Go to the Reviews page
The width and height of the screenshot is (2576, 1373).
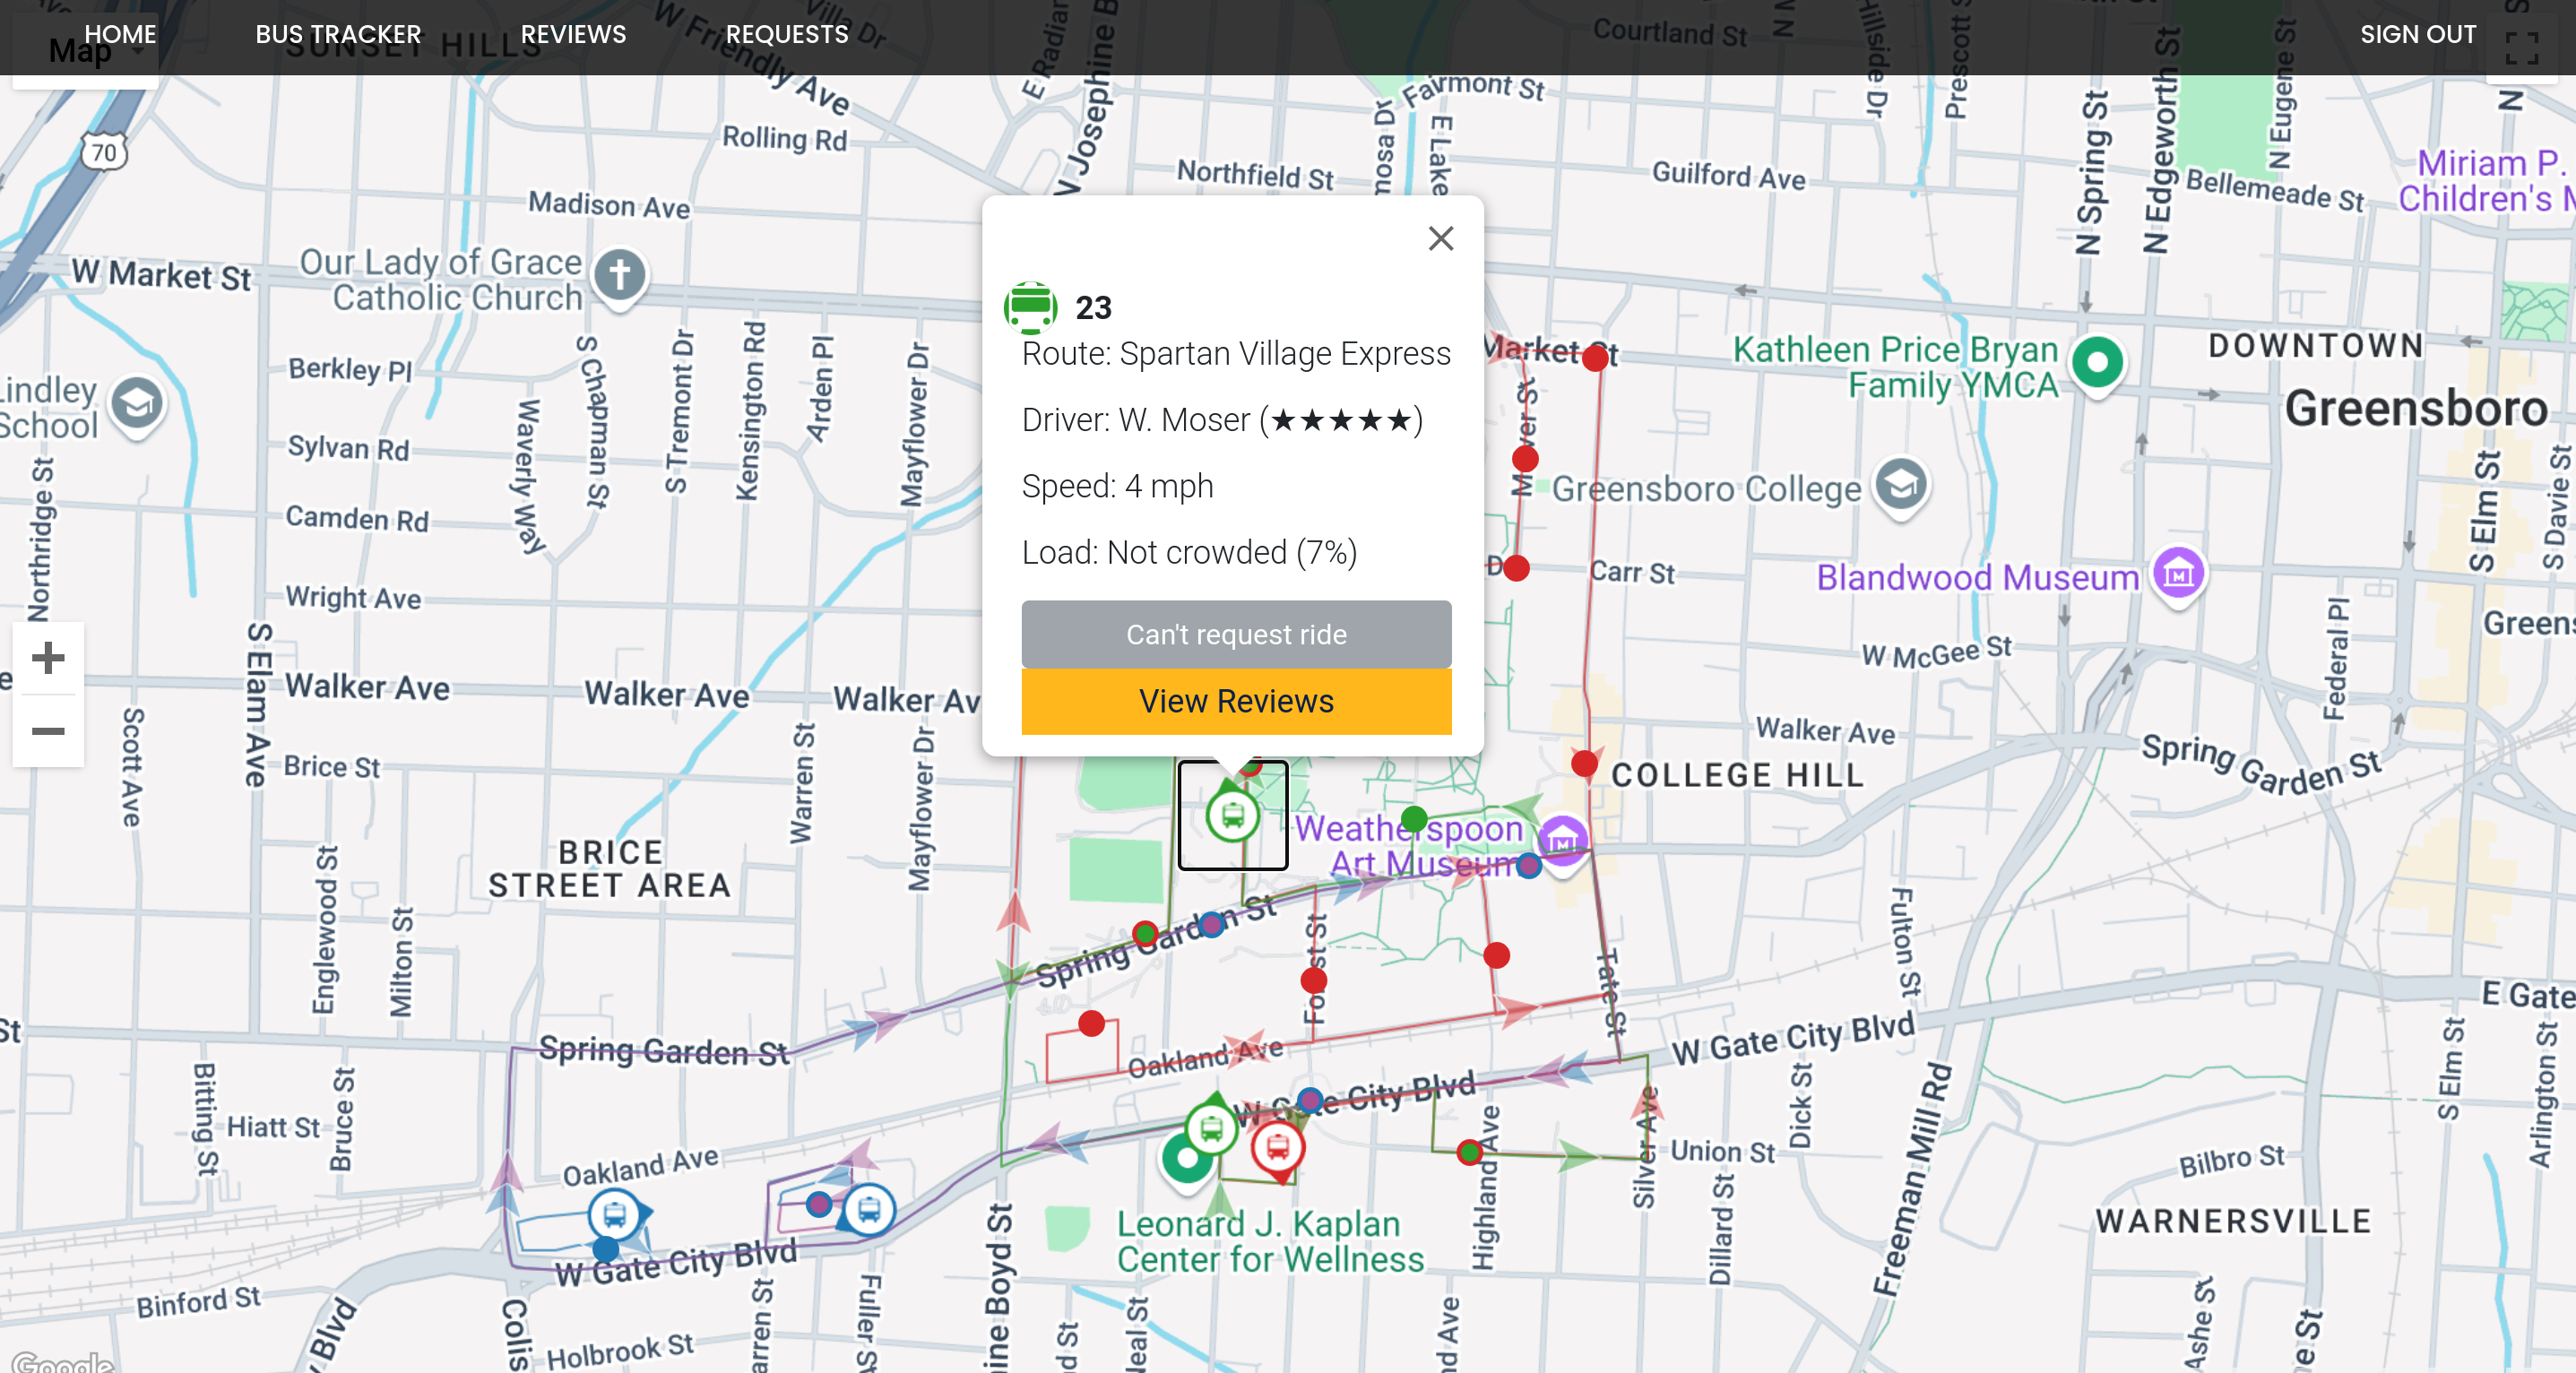573,34
